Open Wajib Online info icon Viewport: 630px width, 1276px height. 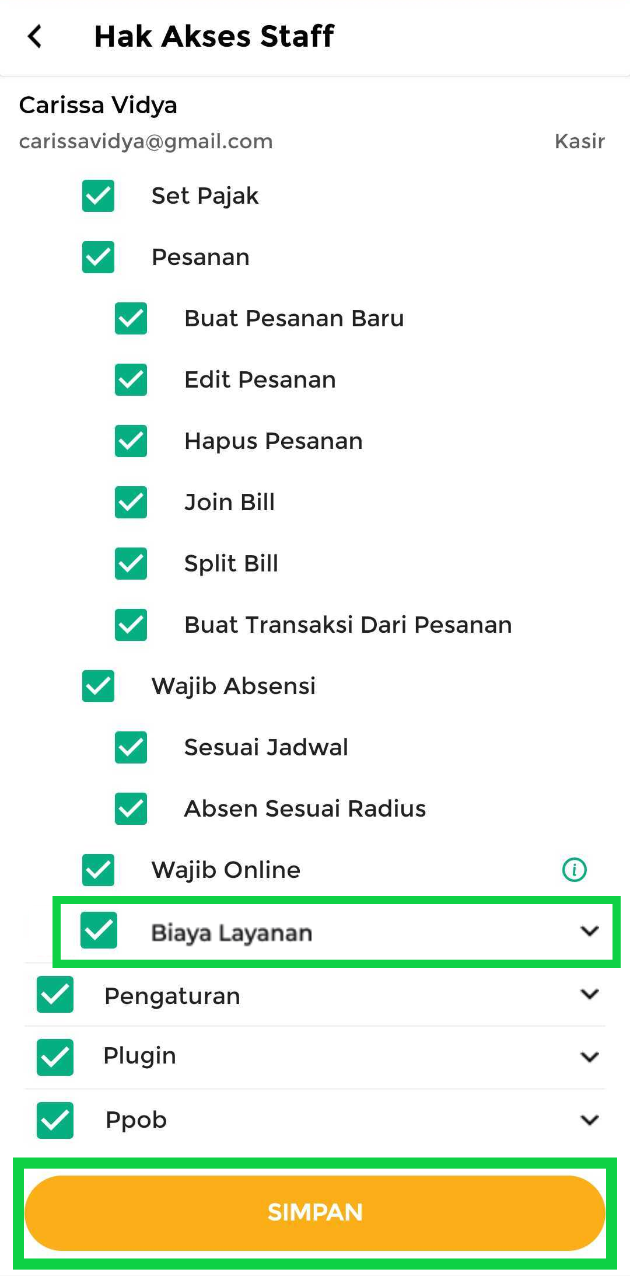574,869
